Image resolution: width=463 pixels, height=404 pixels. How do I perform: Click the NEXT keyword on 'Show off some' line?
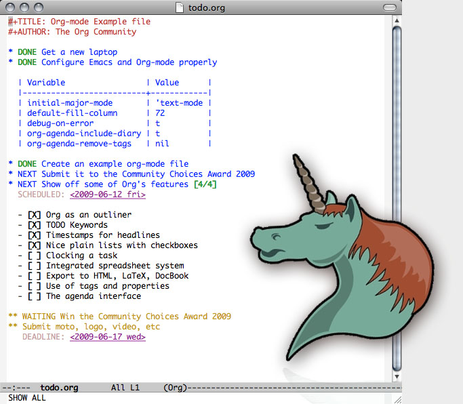[x=27, y=184]
